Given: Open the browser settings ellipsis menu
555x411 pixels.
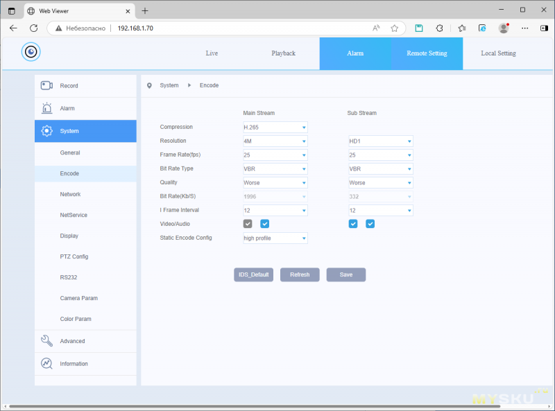Looking at the screenshot, I should [x=525, y=28].
